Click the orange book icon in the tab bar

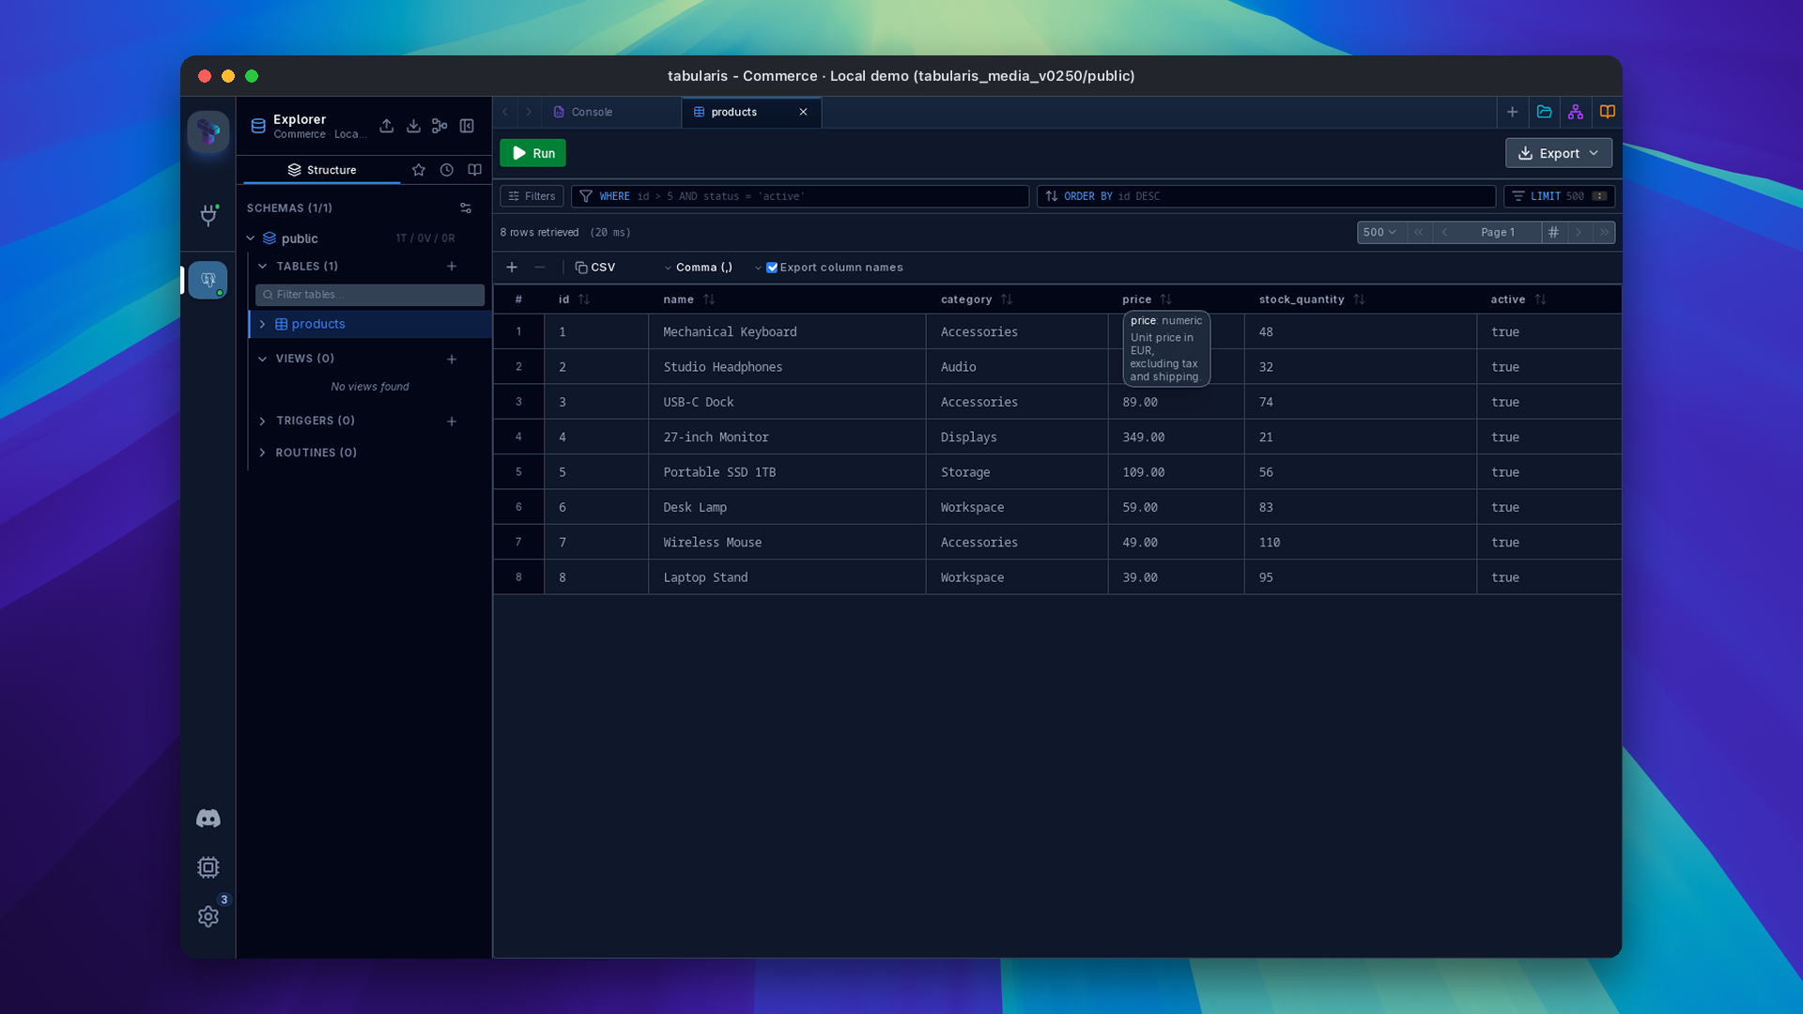(x=1608, y=112)
